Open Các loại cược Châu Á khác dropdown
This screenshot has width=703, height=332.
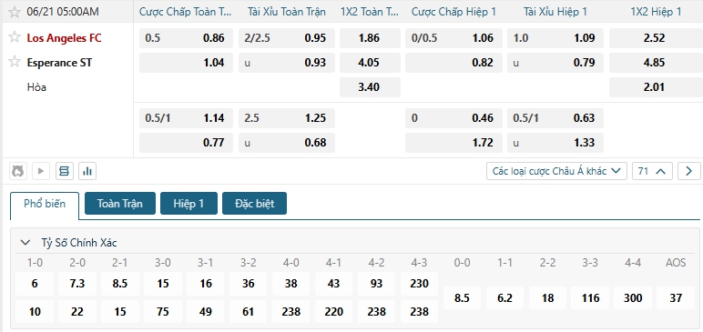(x=556, y=171)
